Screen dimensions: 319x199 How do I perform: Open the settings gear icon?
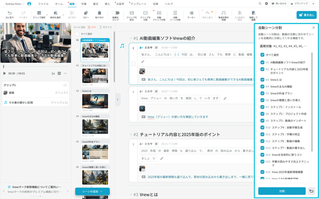266,3
